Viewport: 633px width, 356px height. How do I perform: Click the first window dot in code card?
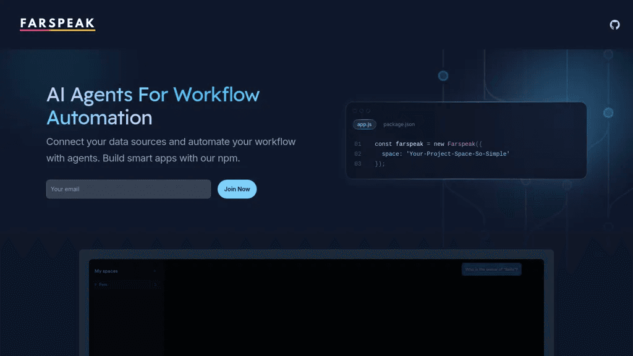click(355, 111)
